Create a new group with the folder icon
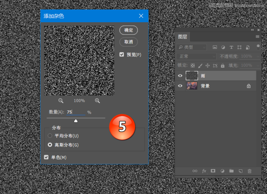Screen dimensions: 267x194 coord(232,171)
